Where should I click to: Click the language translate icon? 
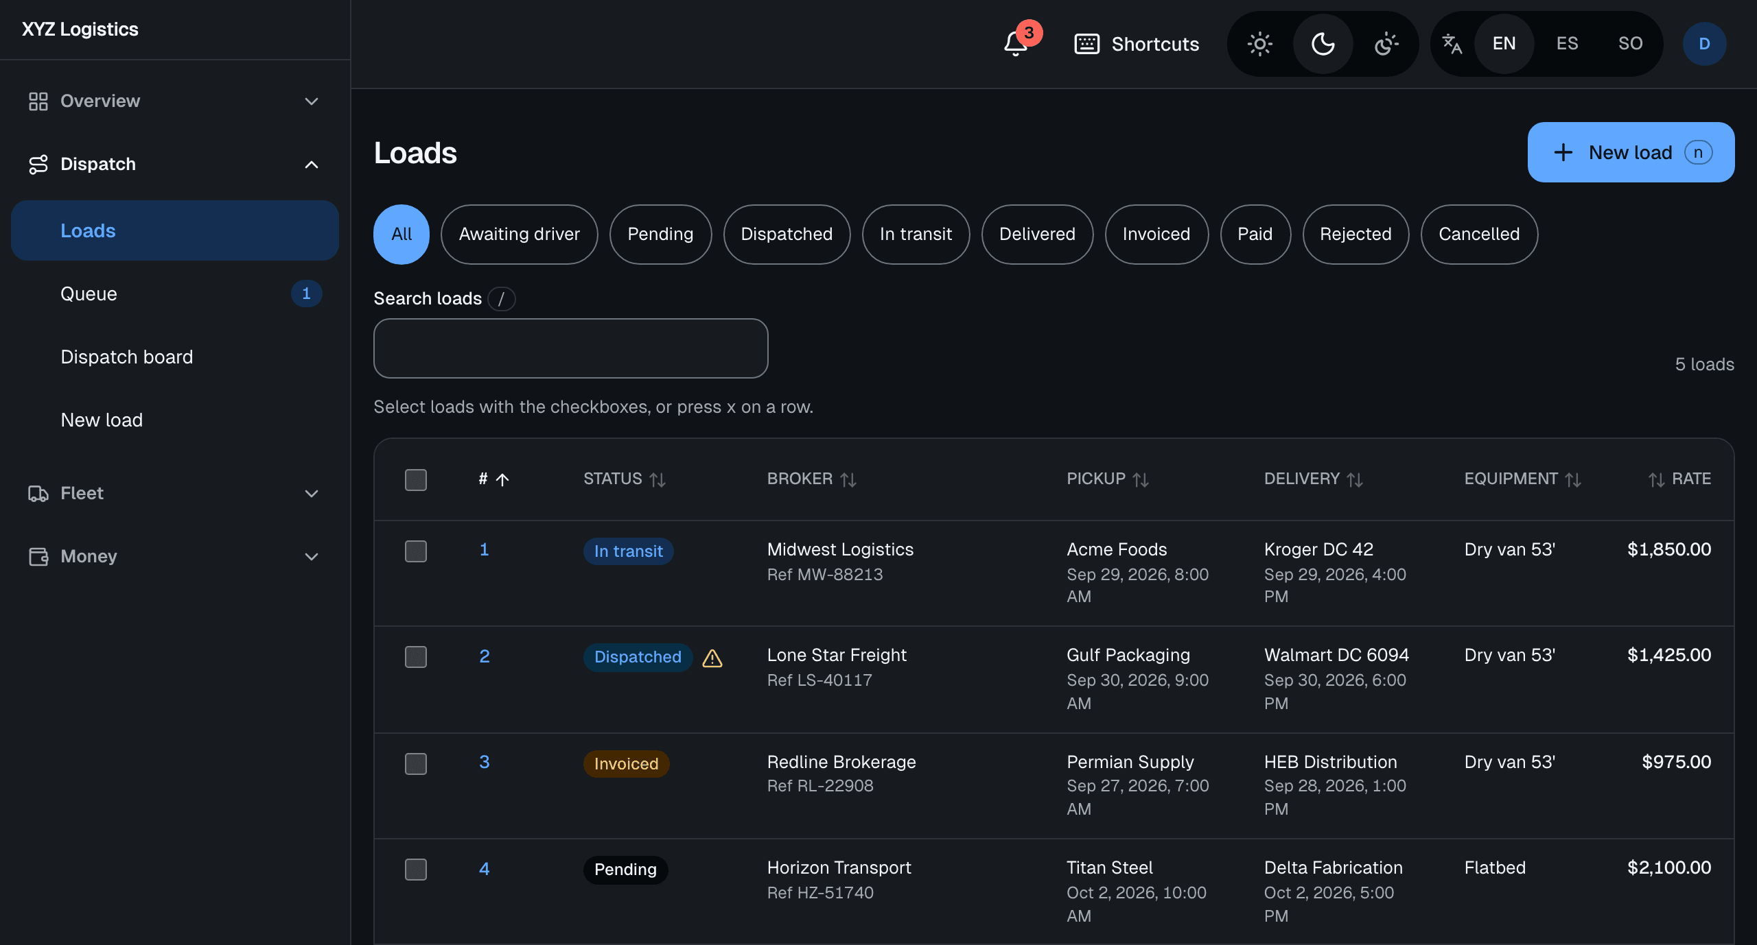(1452, 44)
